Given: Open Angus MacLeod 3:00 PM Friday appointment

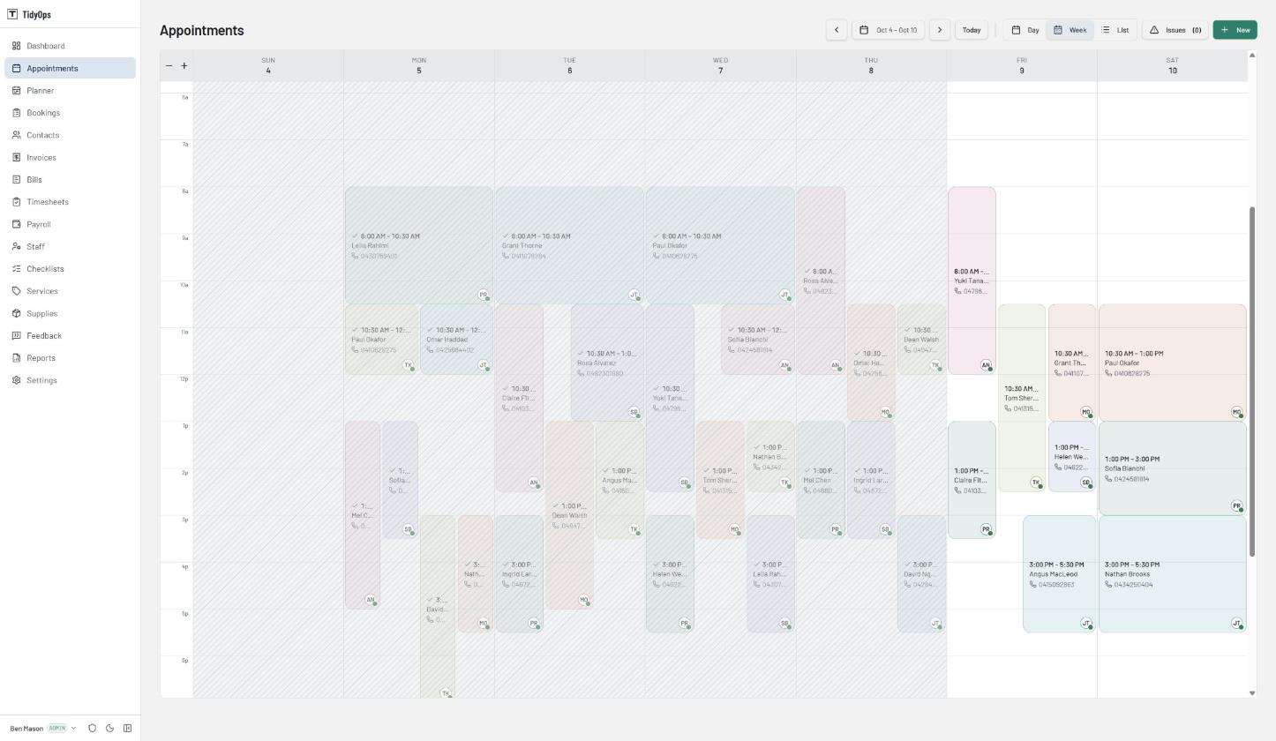Looking at the screenshot, I should (x=1059, y=574).
